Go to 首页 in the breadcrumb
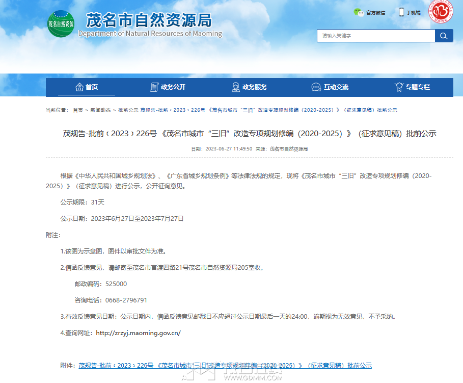463x383 pixels. click(78, 110)
